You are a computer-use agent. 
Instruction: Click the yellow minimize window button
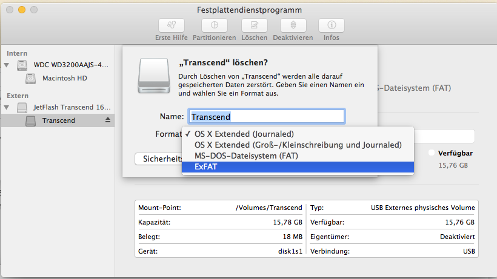[x=22, y=10]
